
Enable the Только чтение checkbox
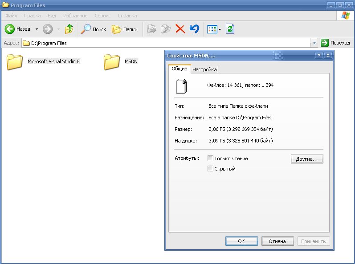click(211, 158)
